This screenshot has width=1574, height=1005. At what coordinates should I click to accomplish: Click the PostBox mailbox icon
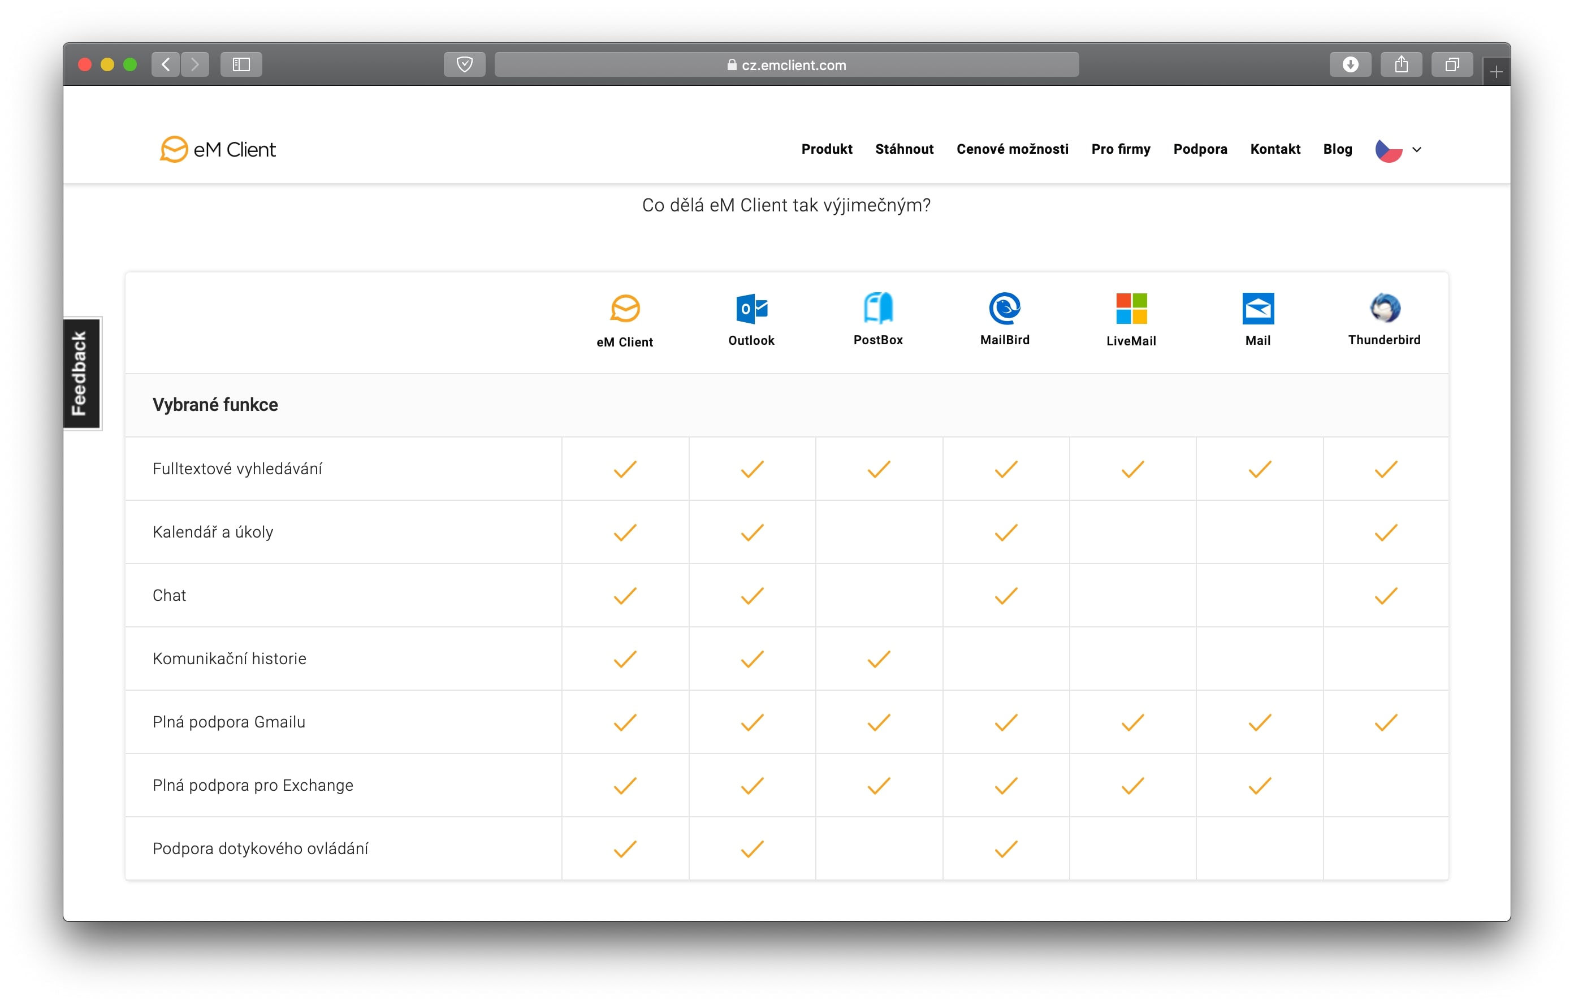[x=878, y=307]
